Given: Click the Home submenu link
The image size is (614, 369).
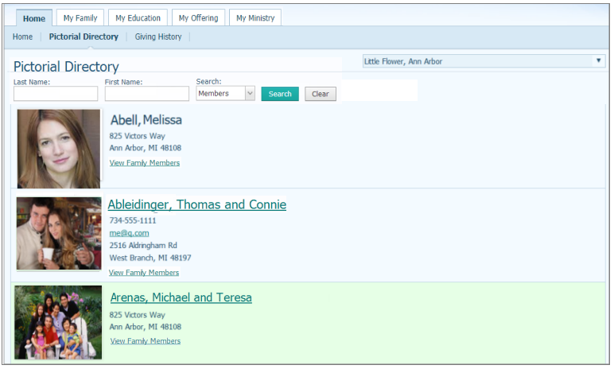Looking at the screenshot, I should pyautogui.click(x=22, y=37).
